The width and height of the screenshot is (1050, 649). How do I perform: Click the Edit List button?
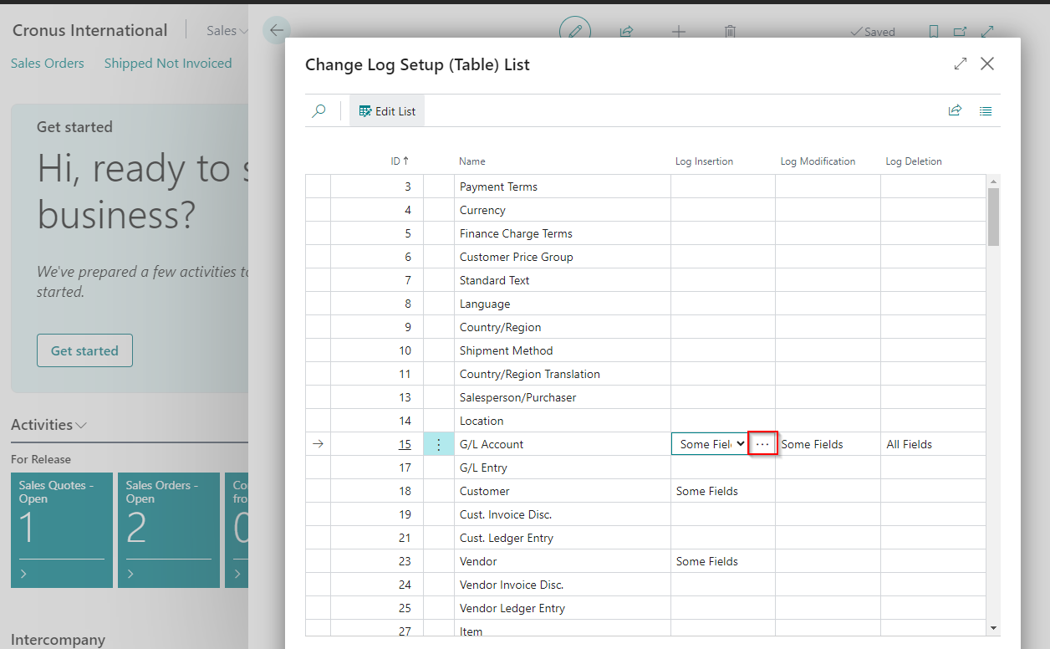[x=387, y=110]
